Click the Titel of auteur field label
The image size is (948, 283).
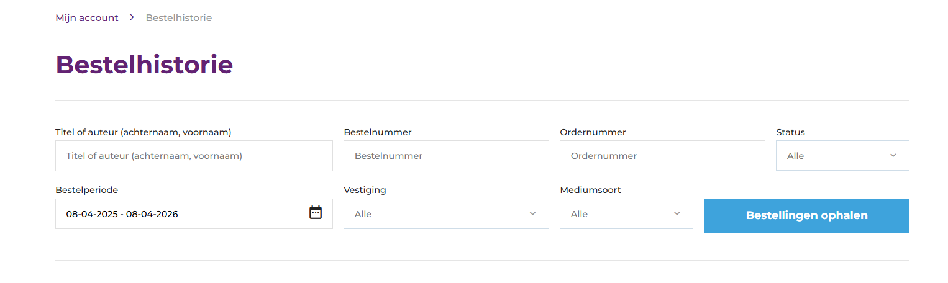(x=144, y=132)
